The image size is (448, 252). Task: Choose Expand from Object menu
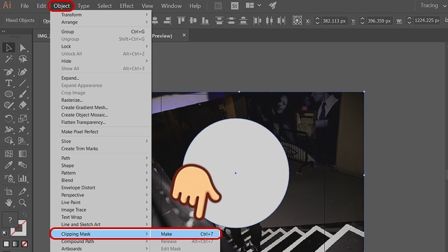pyautogui.click(x=101, y=78)
